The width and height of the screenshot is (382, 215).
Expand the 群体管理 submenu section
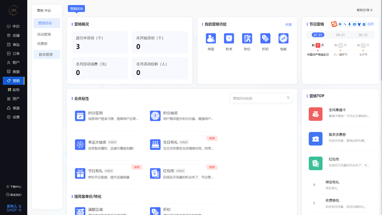point(47,54)
